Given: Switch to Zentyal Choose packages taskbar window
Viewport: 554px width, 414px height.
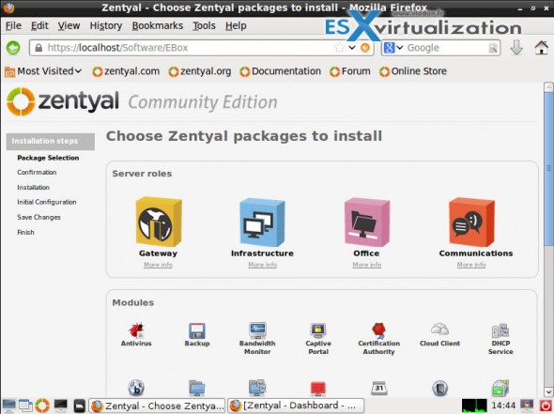Looking at the screenshot, I should 157,406.
